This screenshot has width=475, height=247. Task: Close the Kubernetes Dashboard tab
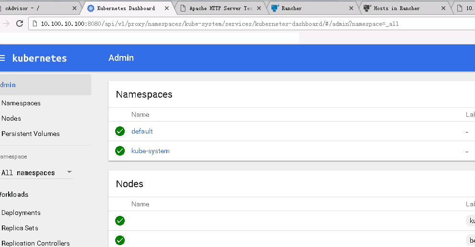167,9
